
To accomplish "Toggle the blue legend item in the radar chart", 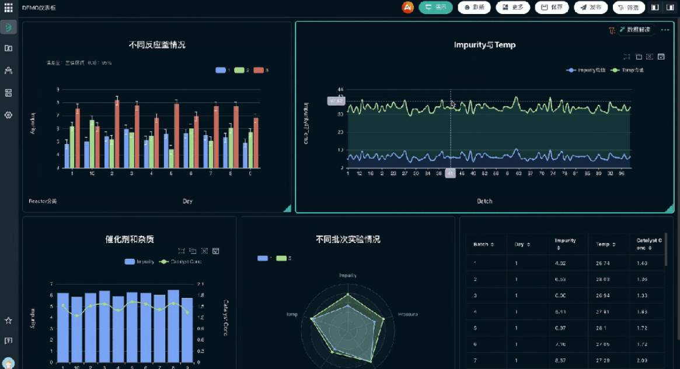I will [264, 258].
